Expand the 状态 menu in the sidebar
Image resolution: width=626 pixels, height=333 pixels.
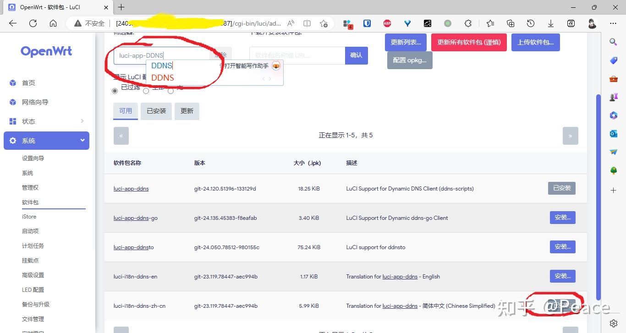click(46, 121)
